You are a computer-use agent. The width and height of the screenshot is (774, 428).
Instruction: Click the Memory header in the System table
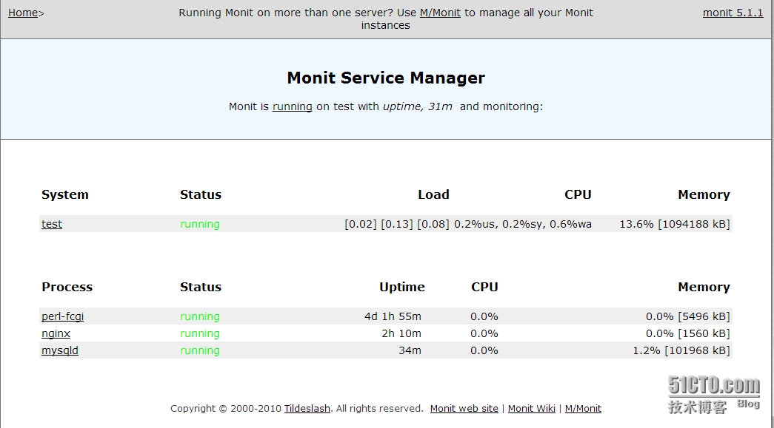[704, 194]
